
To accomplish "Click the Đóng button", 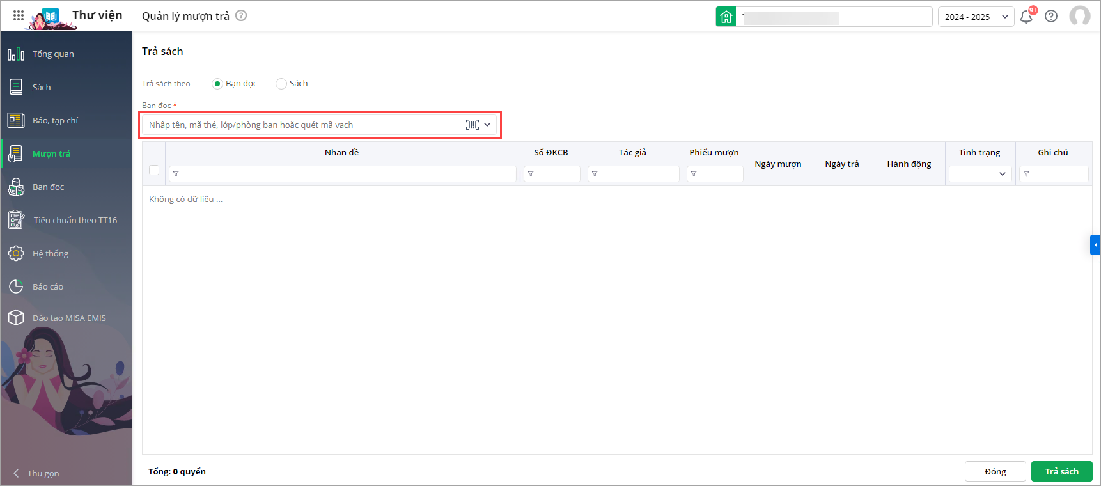I will coord(996,471).
